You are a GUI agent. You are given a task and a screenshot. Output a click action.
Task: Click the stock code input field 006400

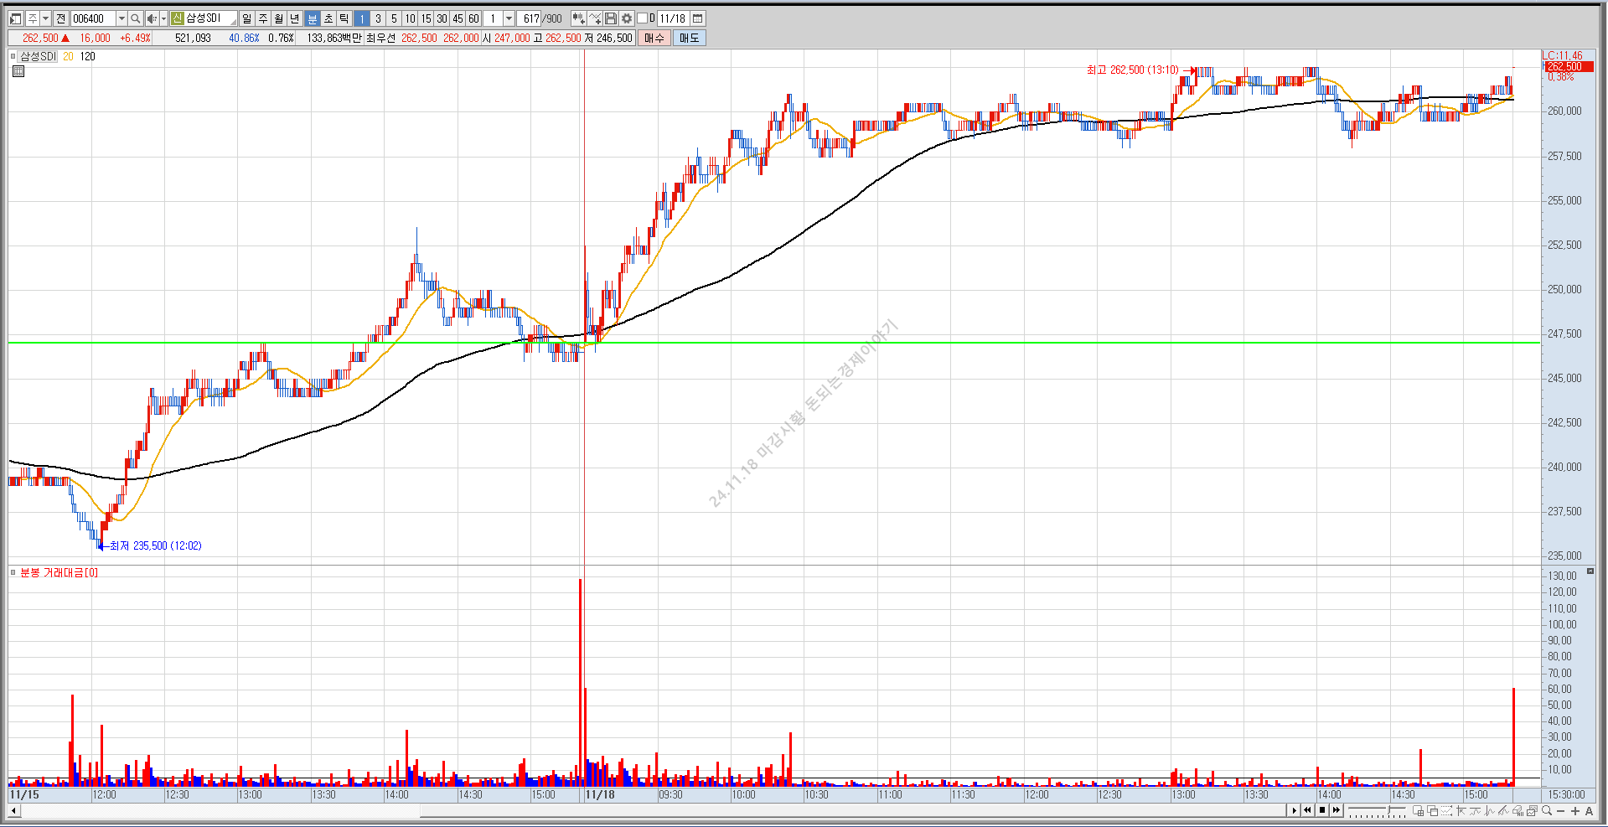[94, 18]
